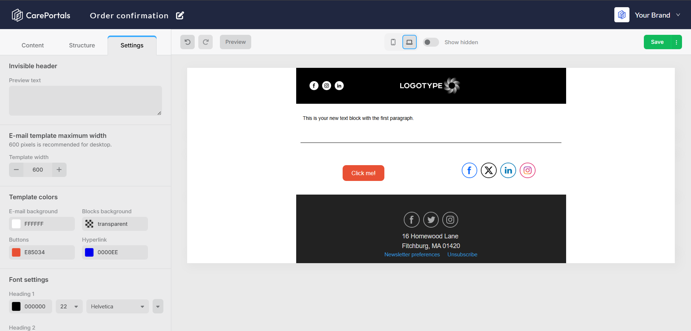This screenshot has width=691, height=331.
Task: Click the footer Instagram circle icon
Action: tap(450, 220)
